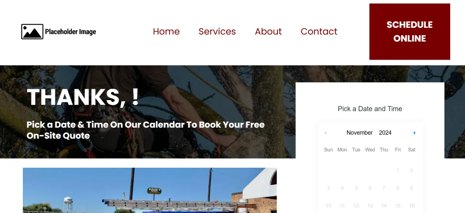Select November 7 date cell
465x213 pixels.
click(384, 188)
